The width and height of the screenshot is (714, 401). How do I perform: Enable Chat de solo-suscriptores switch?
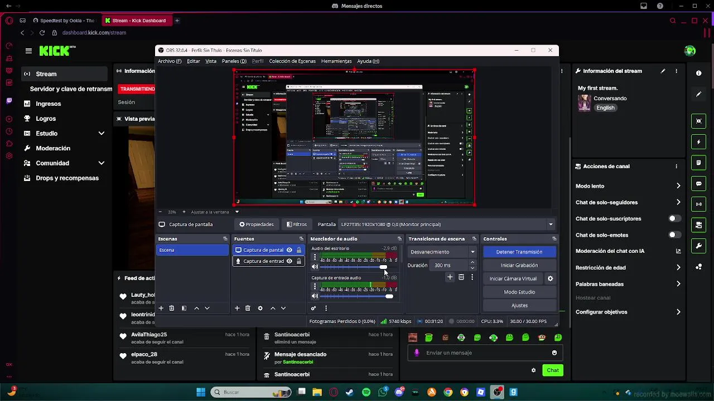(674, 219)
